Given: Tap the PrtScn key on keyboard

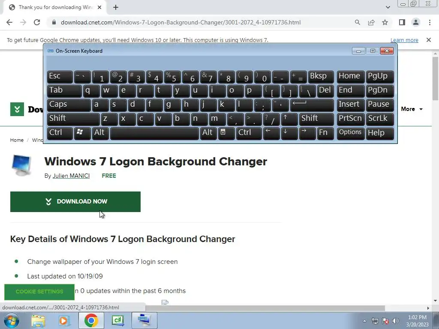Looking at the screenshot, I should click(x=351, y=119).
